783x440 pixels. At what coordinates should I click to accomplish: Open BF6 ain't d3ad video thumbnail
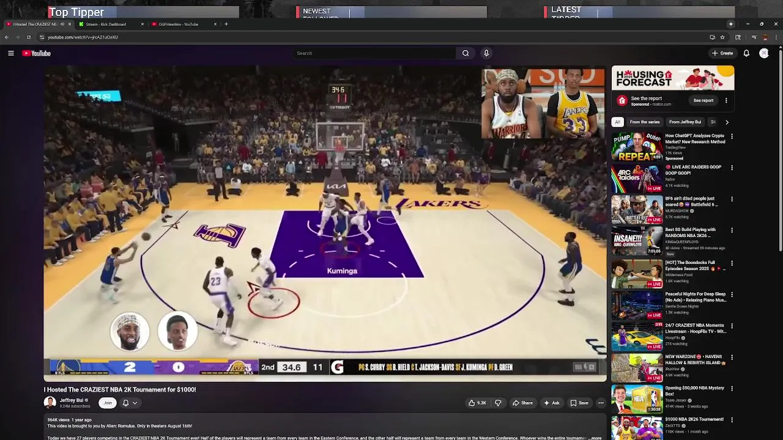[637, 210]
